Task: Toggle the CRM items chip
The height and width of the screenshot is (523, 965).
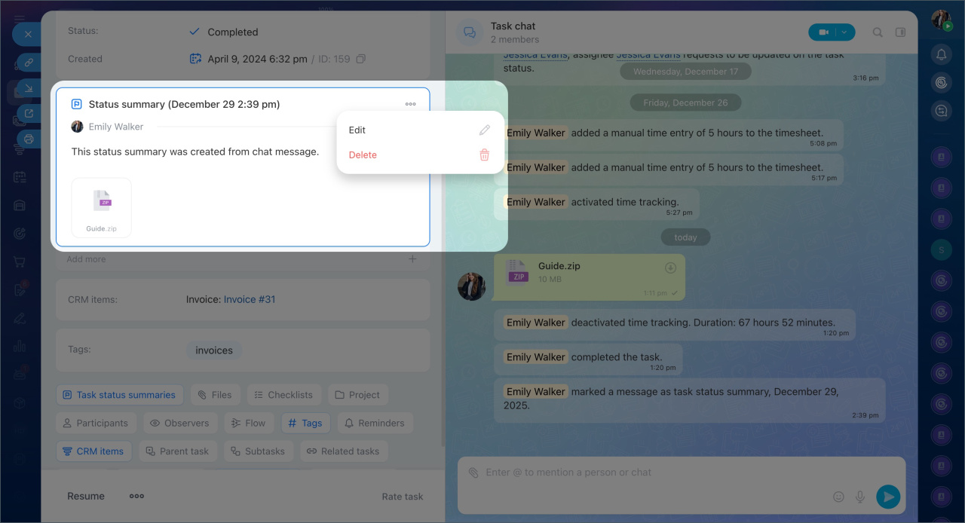Action: (93, 451)
